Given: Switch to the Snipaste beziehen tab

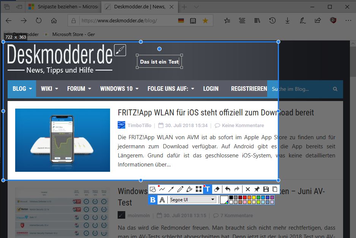Looking at the screenshot, I should click(63, 7).
